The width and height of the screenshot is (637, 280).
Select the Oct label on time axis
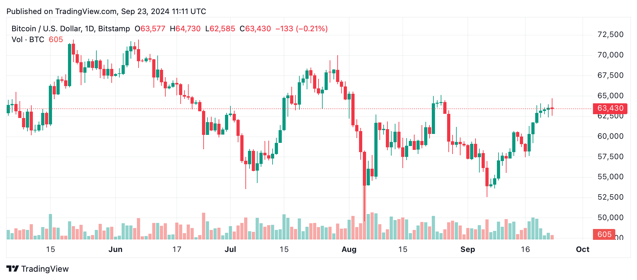pos(582,249)
